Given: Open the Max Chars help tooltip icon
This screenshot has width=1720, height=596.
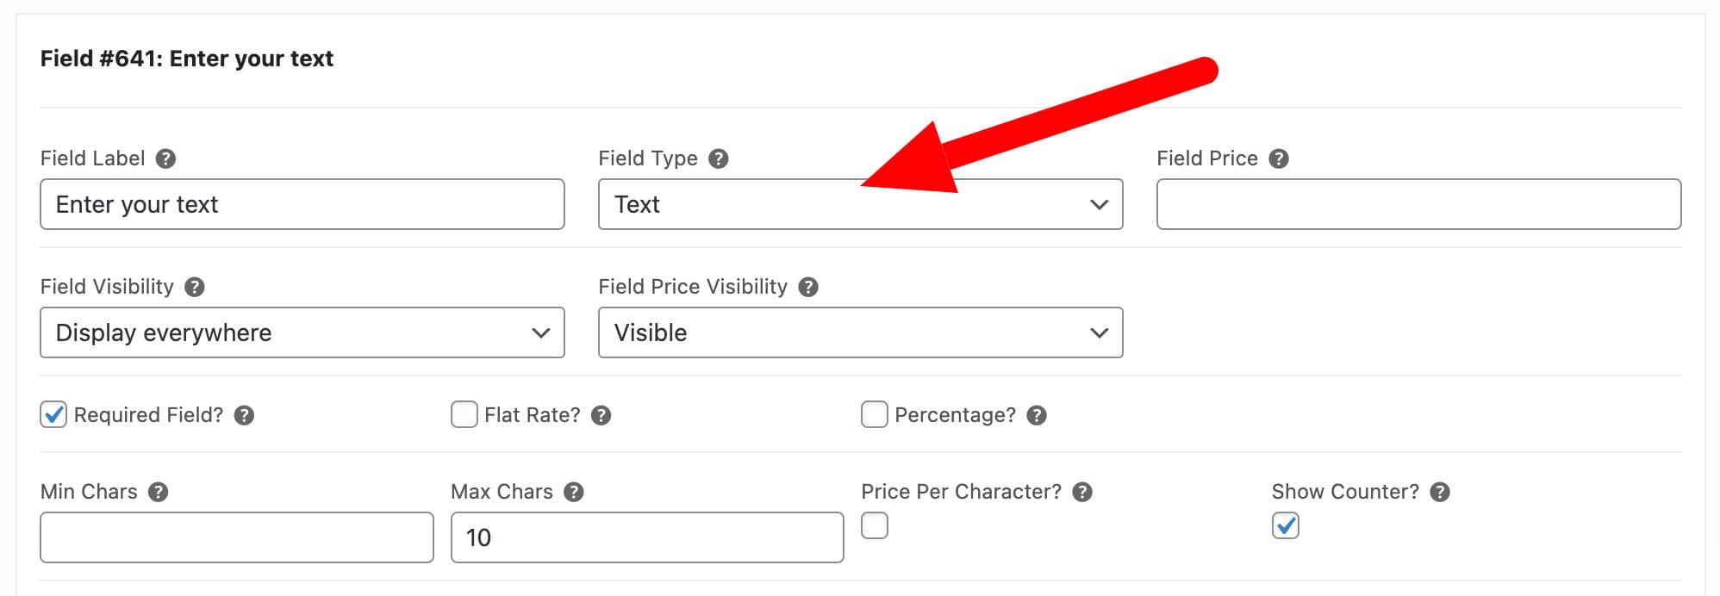Looking at the screenshot, I should point(571,492).
